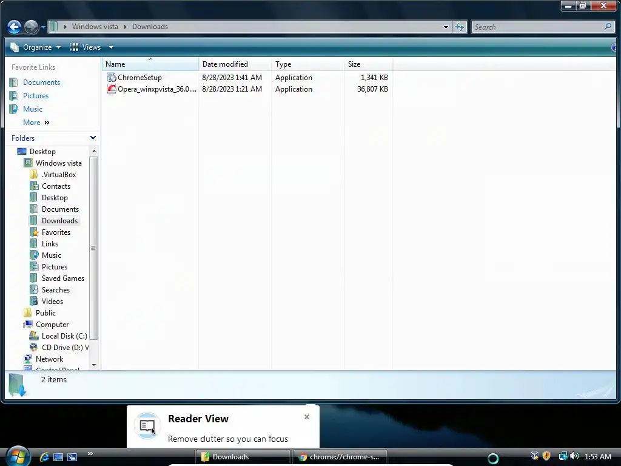Image resolution: width=621 pixels, height=466 pixels.
Task: Select Videos folder in tree
Action: tap(52, 302)
